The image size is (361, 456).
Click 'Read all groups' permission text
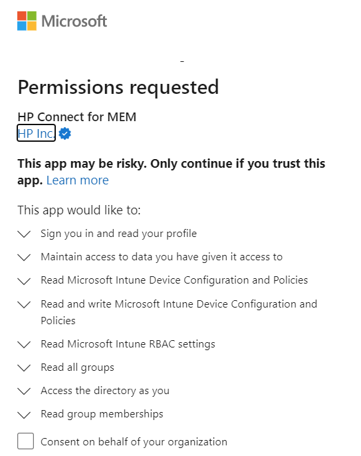77,367
